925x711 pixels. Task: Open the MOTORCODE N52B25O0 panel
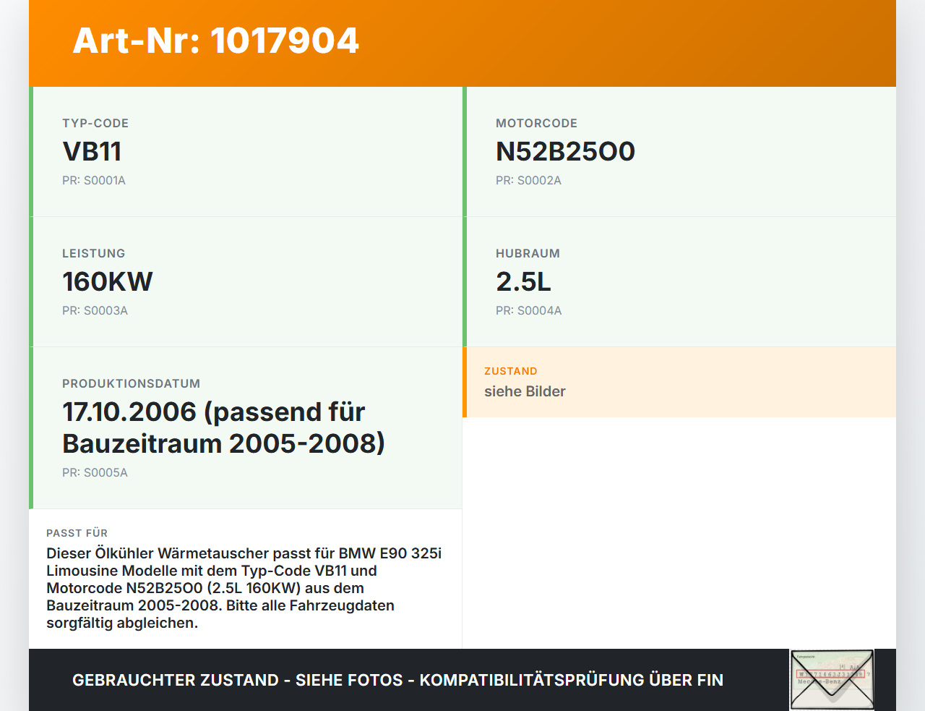(679, 152)
